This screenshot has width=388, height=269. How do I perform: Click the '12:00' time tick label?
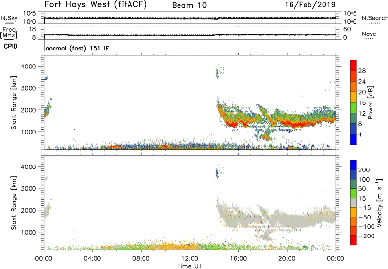(190, 259)
